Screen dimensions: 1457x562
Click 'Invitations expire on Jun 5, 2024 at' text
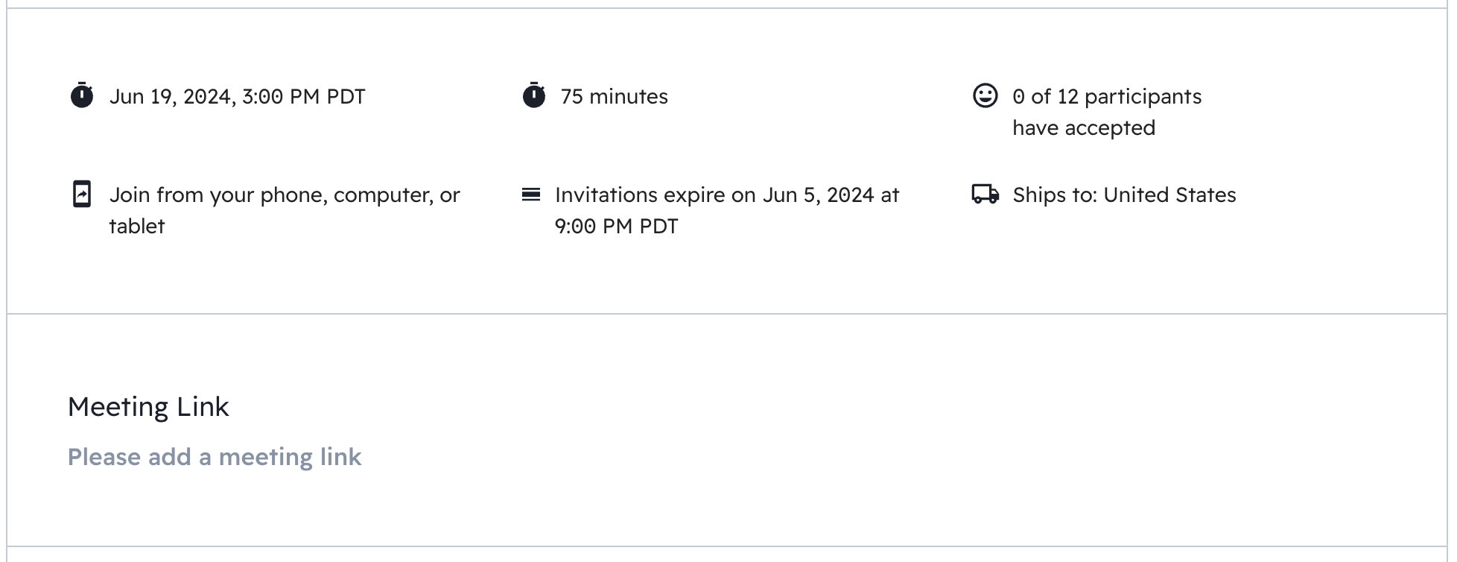click(726, 195)
